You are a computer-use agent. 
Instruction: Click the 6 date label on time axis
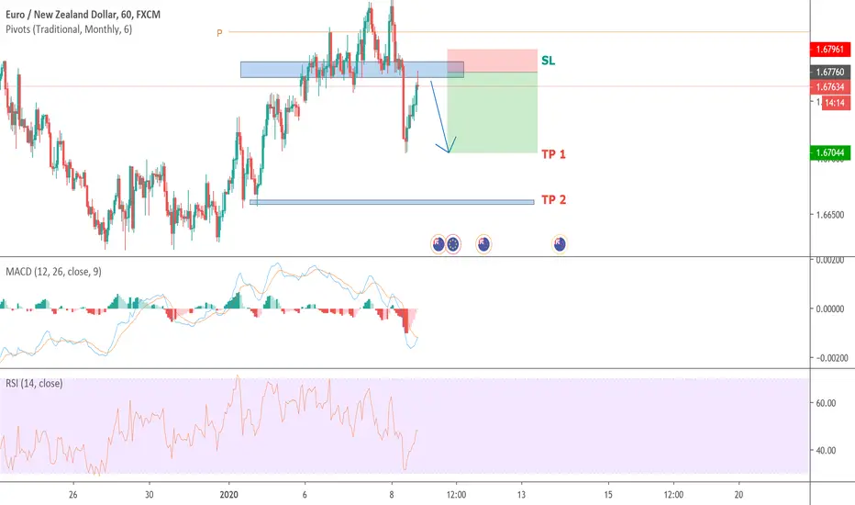coord(305,495)
